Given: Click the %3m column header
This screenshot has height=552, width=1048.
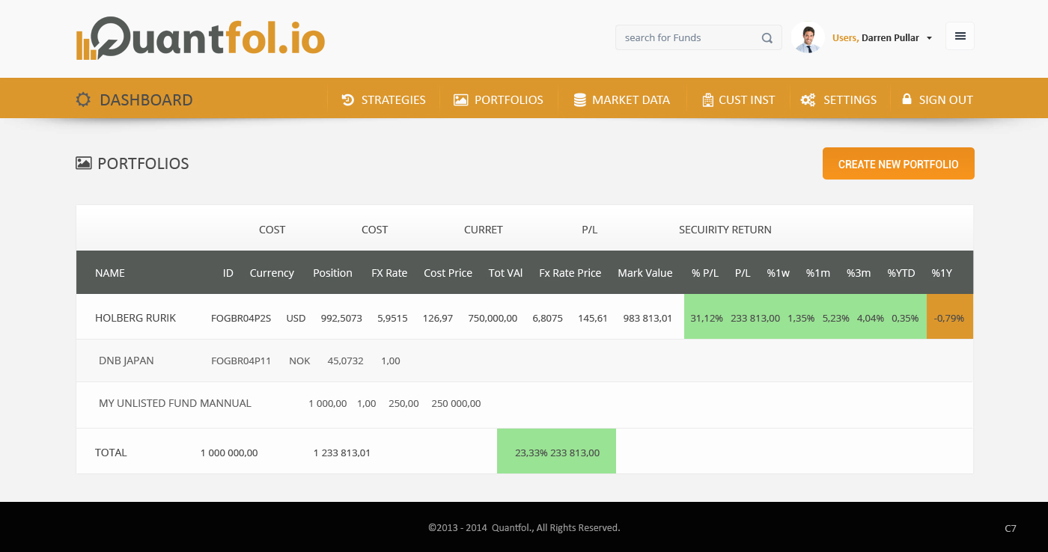Looking at the screenshot, I should coord(859,273).
